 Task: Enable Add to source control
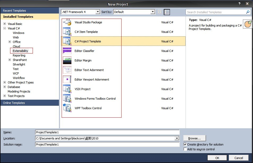185,149
